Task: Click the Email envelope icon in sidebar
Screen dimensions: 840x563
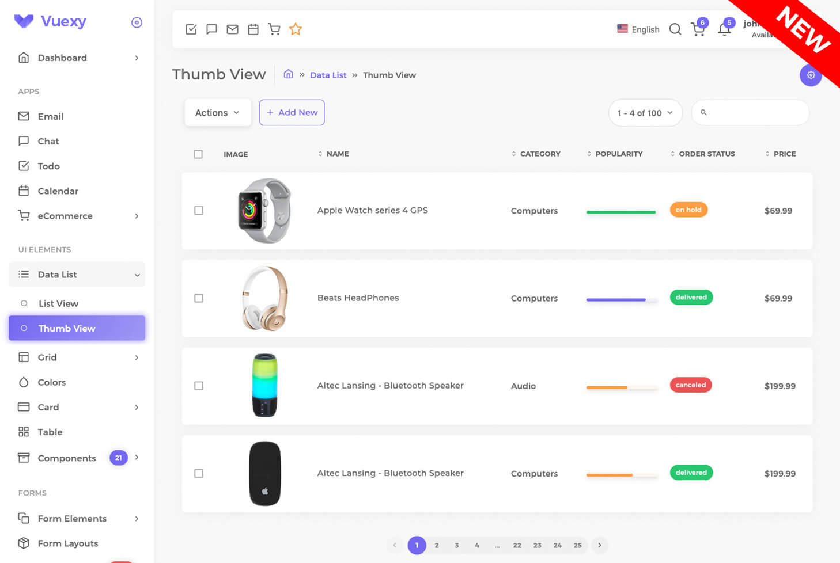Action: click(24, 116)
